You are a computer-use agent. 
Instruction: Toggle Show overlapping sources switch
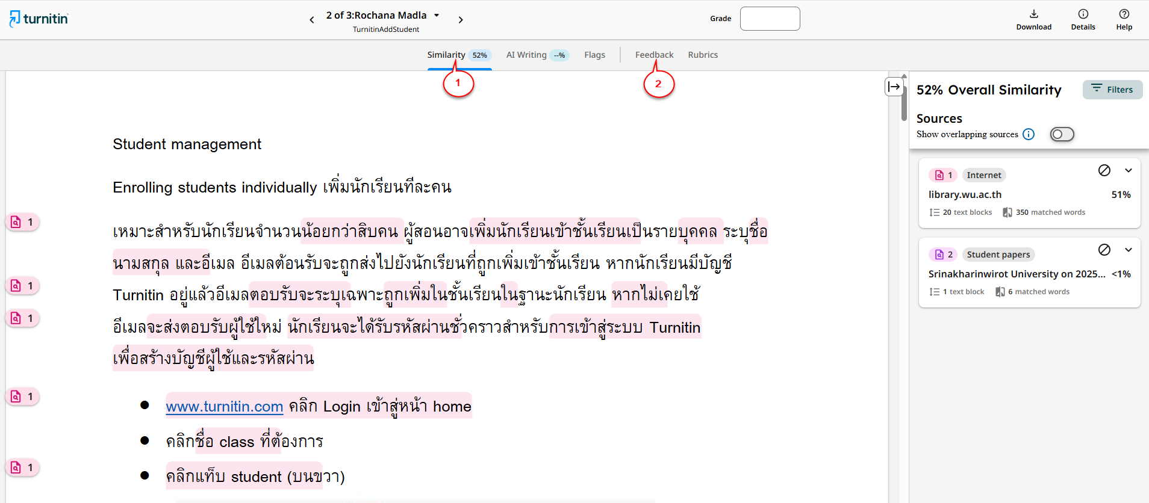(x=1062, y=134)
